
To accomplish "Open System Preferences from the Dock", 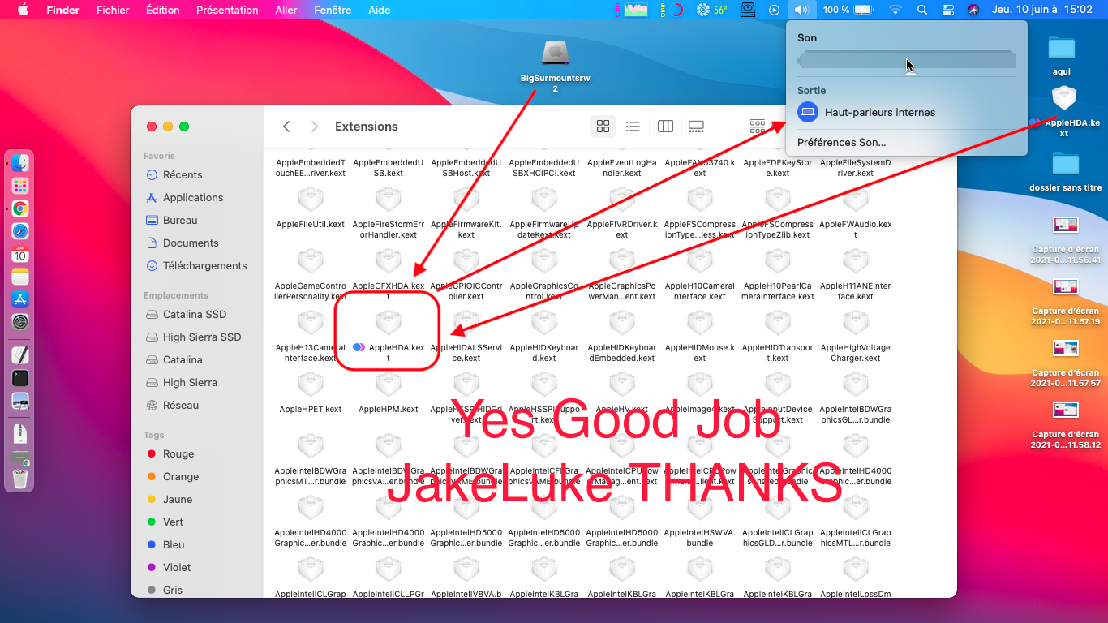I will (20, 322).
